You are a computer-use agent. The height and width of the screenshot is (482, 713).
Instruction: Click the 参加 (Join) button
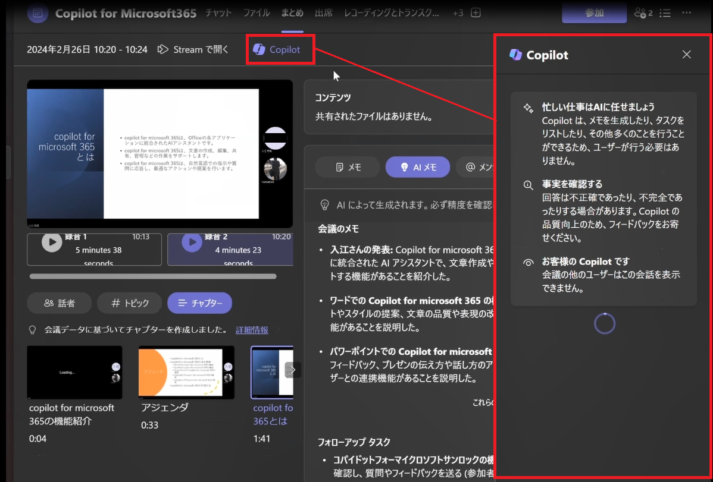tap(593, 13)
